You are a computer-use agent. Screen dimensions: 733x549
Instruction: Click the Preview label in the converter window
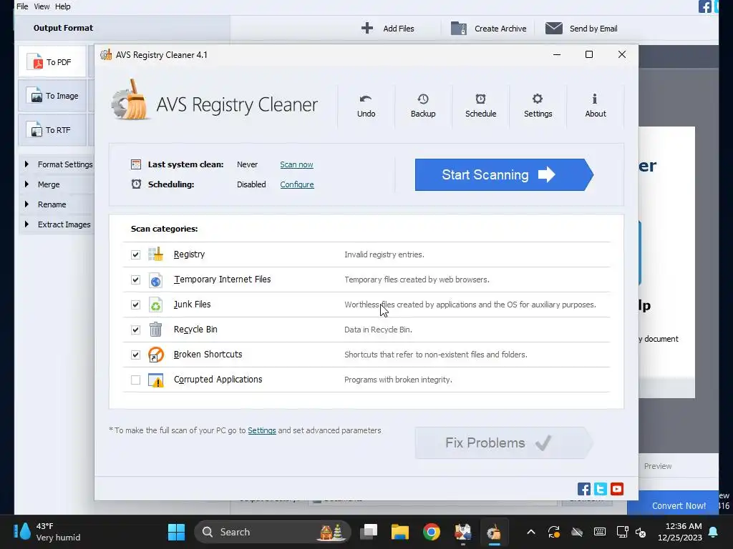[658, 466]
